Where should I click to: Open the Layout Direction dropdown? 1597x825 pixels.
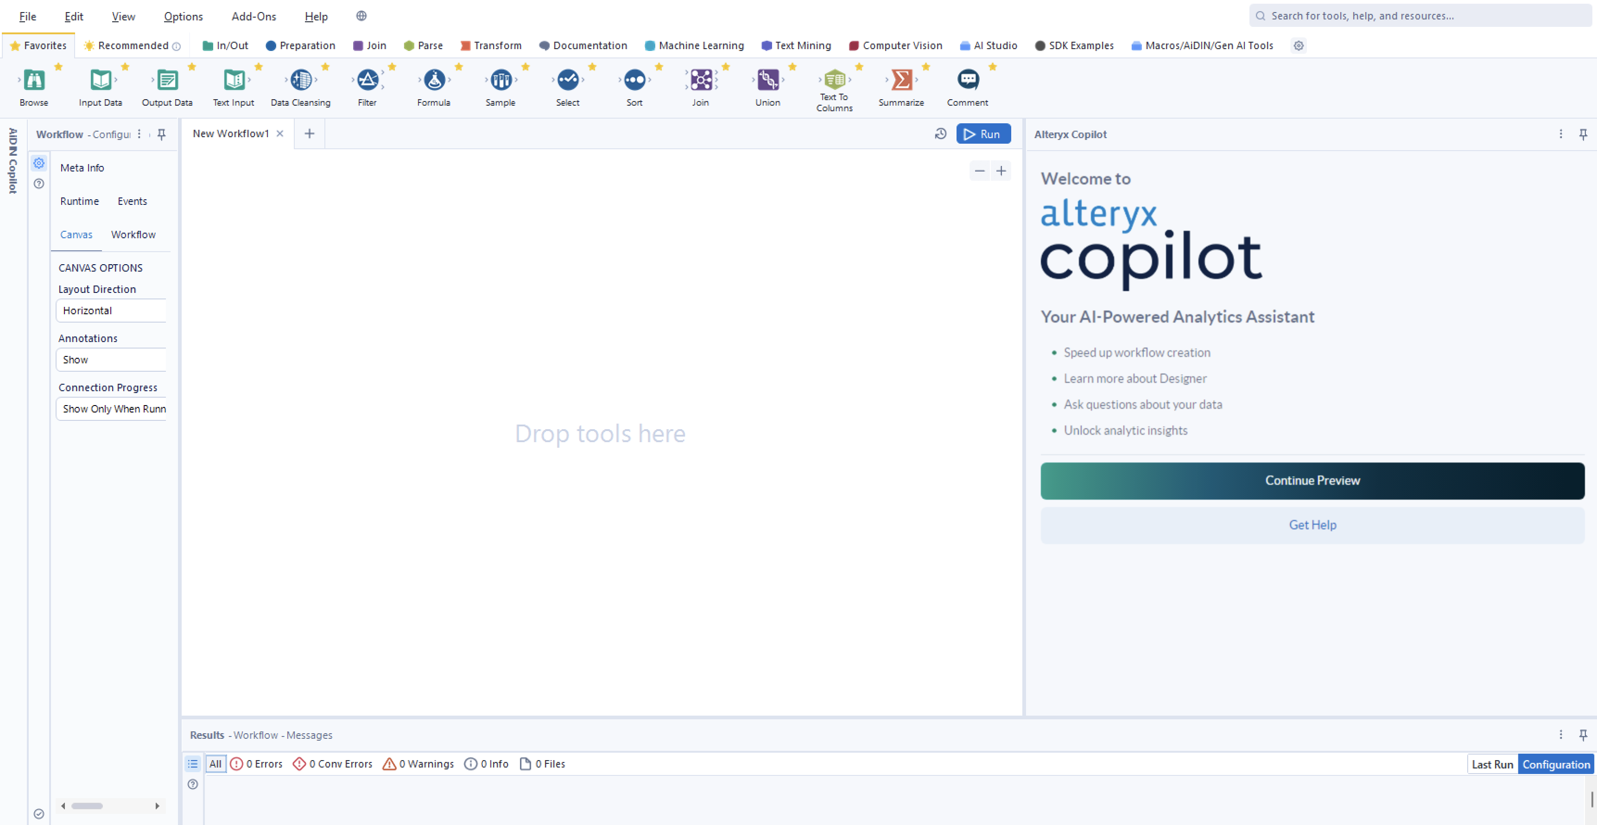coord(111,310)
